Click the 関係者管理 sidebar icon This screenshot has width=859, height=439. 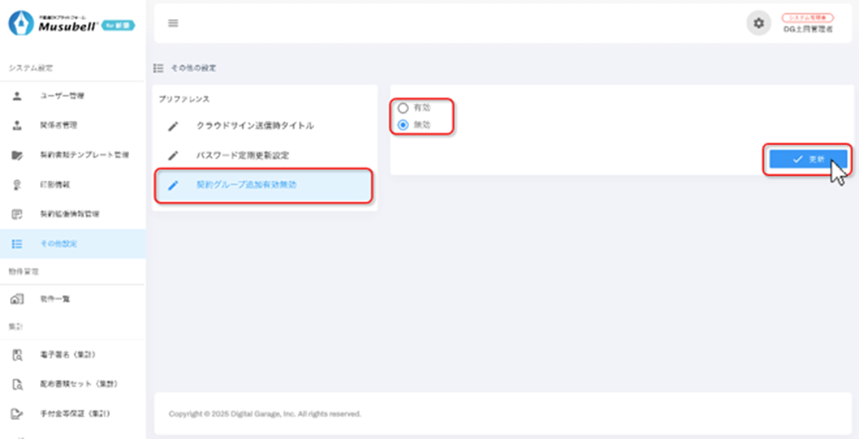pos(17,126)
